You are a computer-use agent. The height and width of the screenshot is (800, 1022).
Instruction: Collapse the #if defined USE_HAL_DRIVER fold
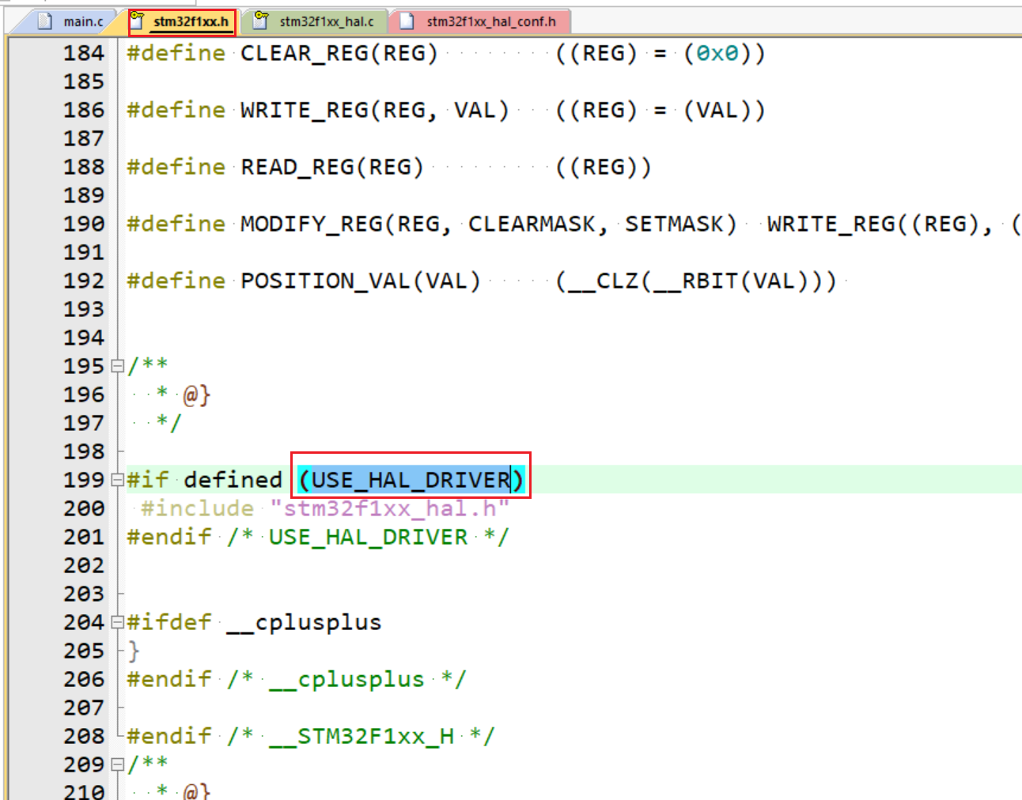pos(116,479)
